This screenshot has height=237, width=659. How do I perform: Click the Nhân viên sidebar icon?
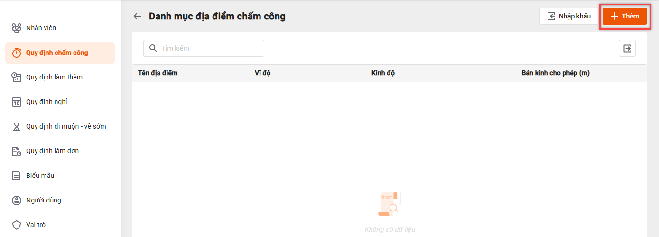coord(17,28)
